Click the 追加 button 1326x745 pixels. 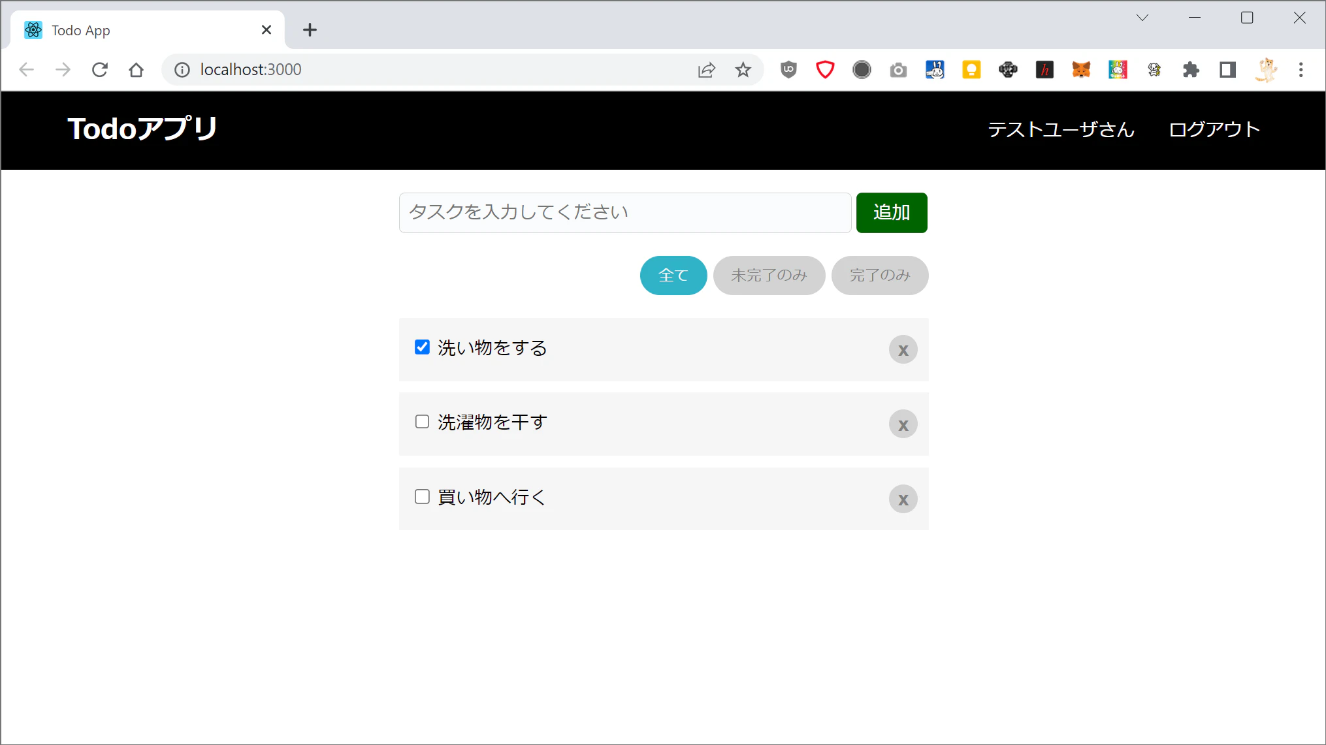[891, 213]
